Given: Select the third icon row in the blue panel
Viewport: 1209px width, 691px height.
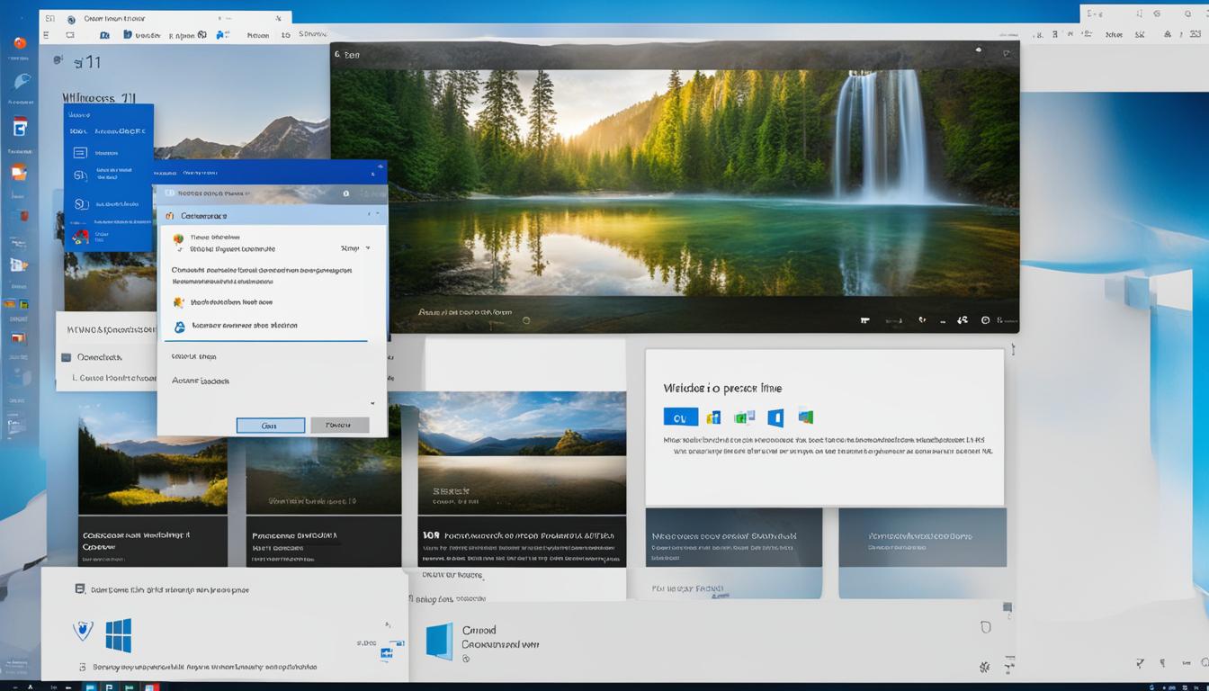Looking at the screenshot, I should click(108, 204).
